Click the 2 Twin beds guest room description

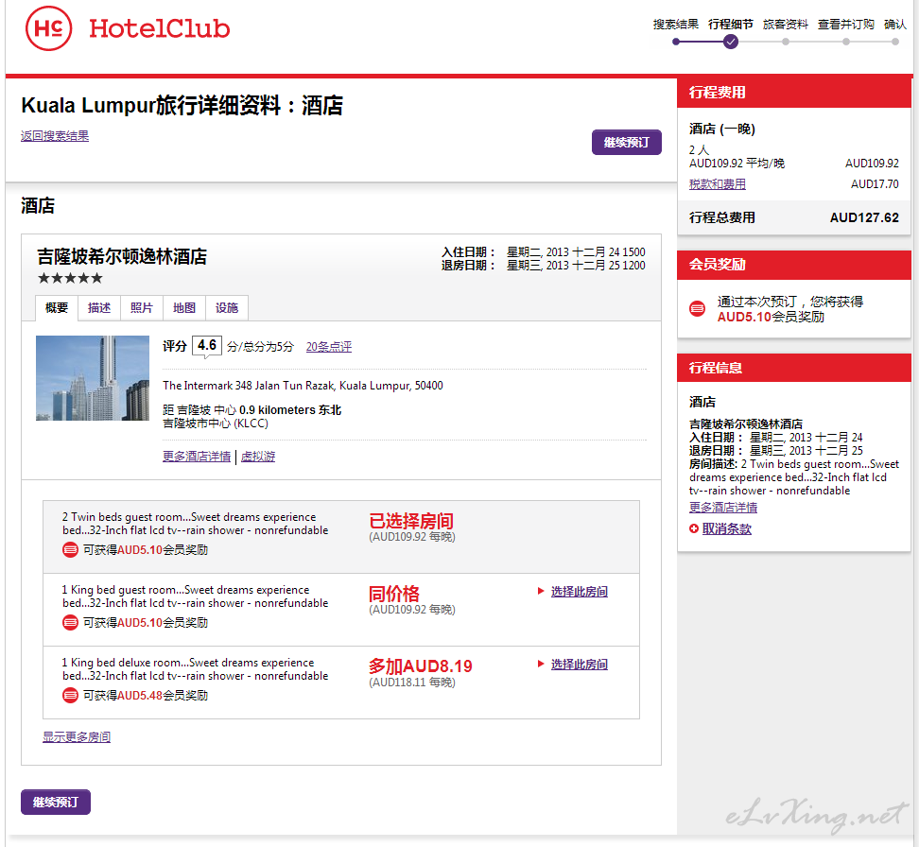(195, 524)
